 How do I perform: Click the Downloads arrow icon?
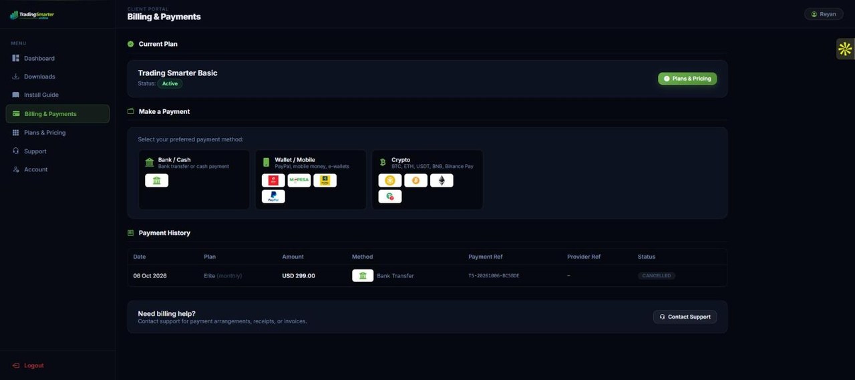pyautogui.click(x=16, y=77)
